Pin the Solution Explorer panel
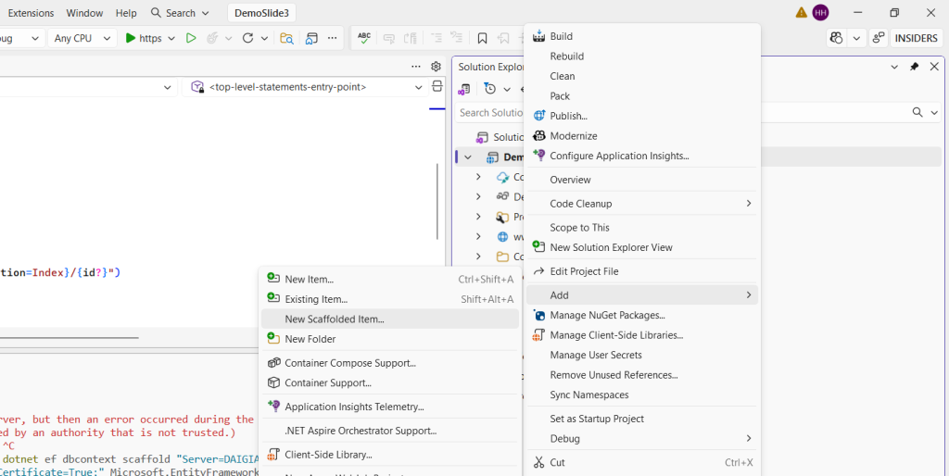949x476 pixels. click(914, 67)
